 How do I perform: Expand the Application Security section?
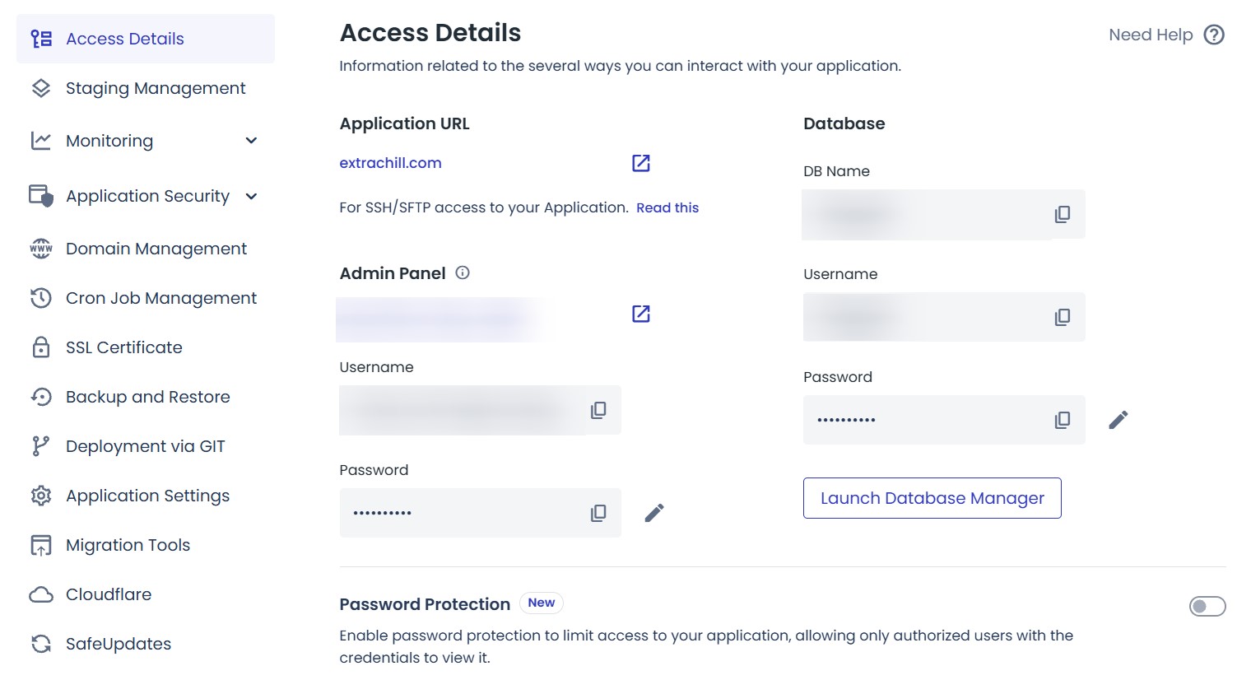pos(251,196)
